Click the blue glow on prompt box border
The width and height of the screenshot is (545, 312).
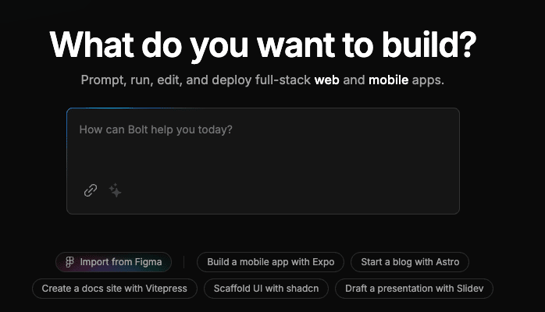[117, 108]
